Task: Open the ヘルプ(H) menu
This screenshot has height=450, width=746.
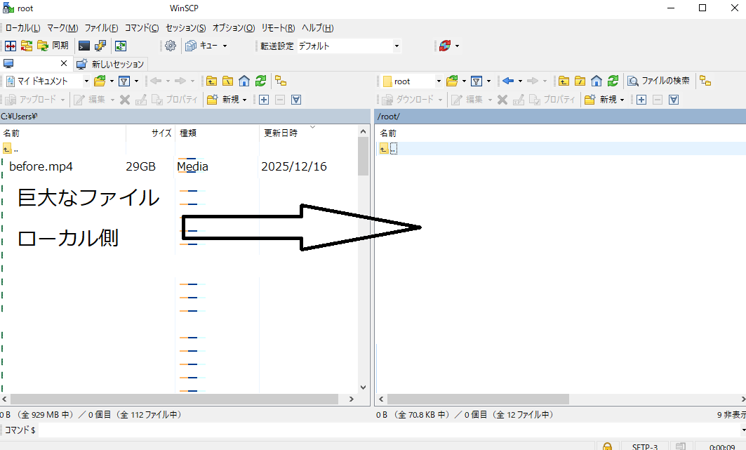Action: point(317,28)
